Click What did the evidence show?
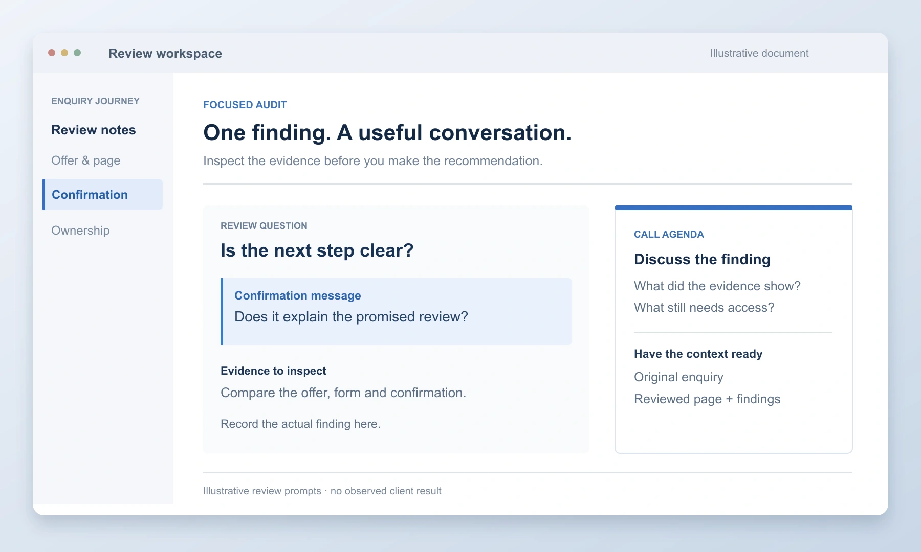 (717, 286)
